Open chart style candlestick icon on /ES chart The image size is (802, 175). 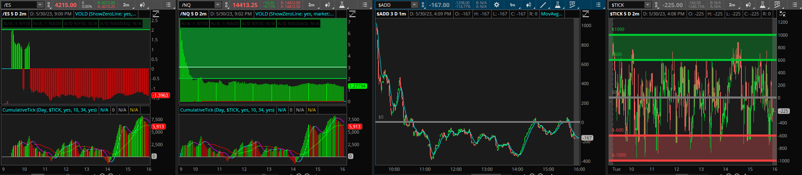143,5
